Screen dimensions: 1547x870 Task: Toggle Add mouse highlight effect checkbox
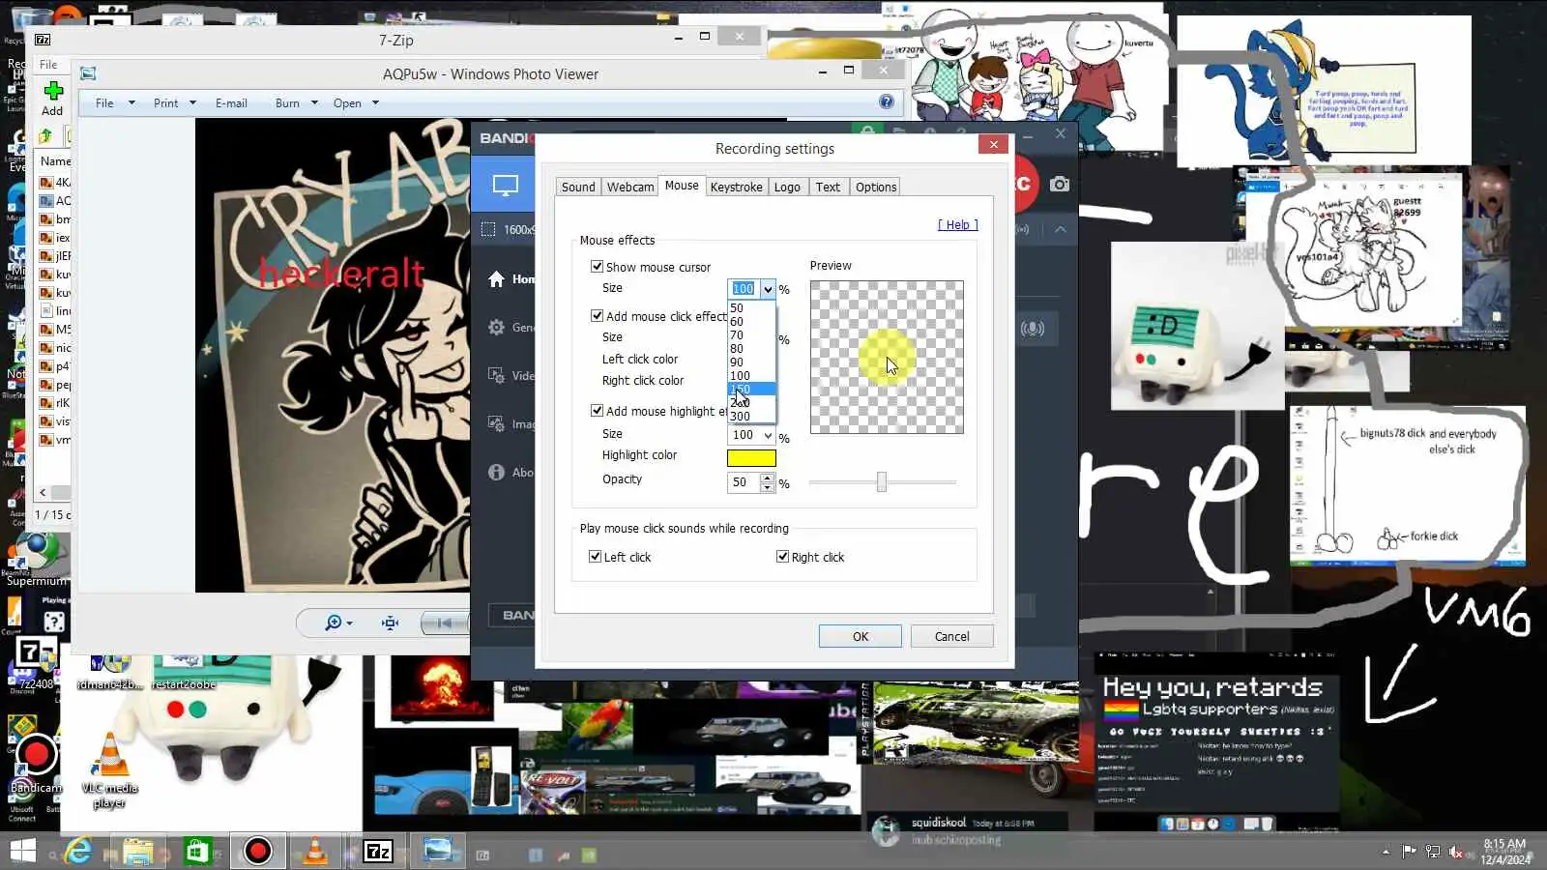point(597,411)
